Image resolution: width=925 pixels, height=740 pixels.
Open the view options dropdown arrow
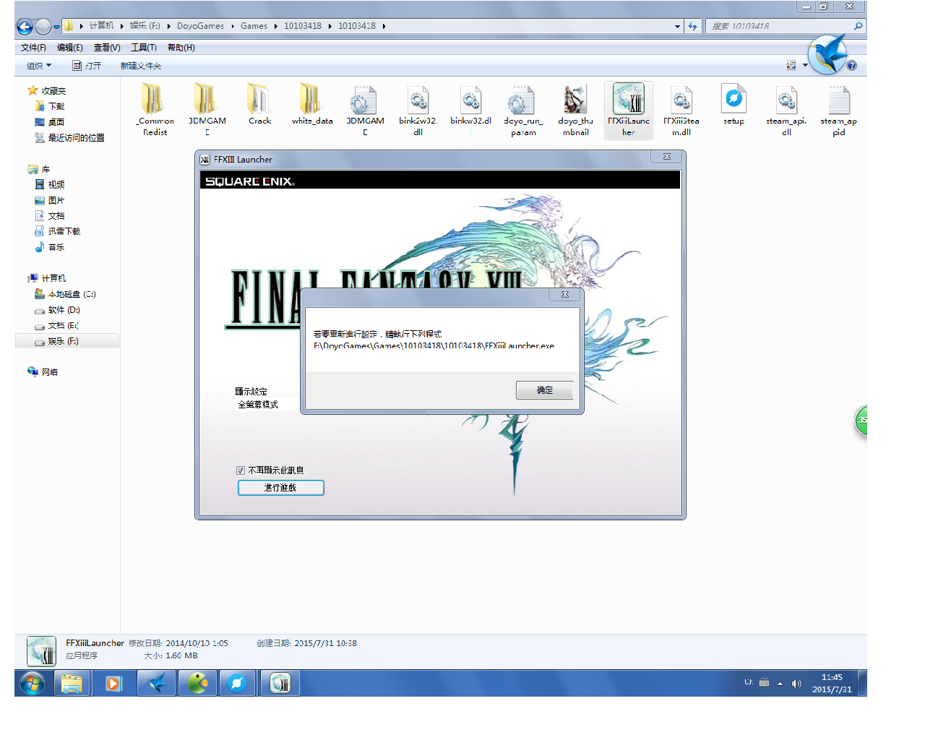coord(805,65)
